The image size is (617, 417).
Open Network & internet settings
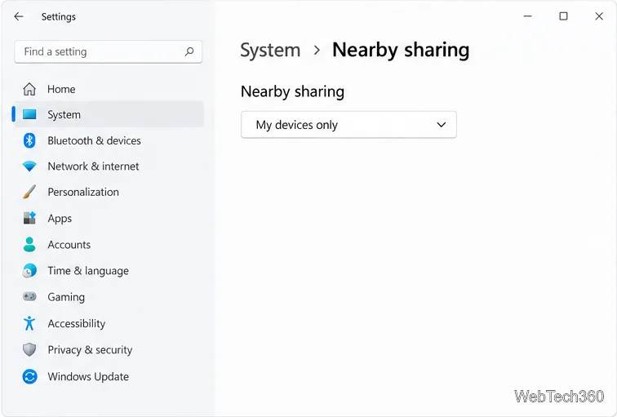[x=109, y=166]
